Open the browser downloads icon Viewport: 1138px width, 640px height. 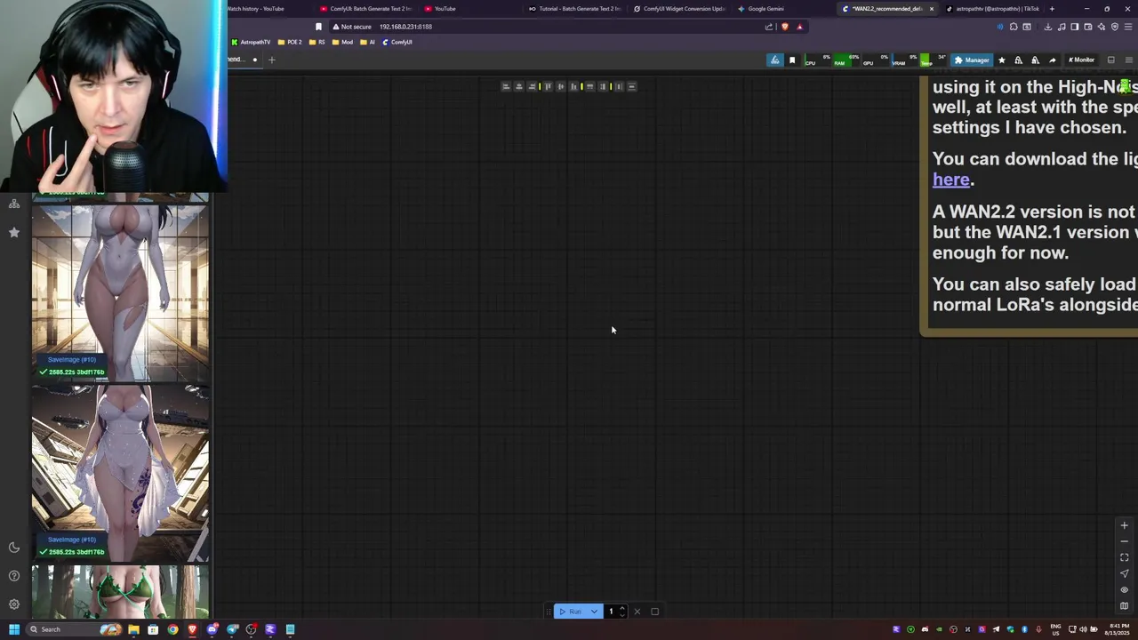[x=1047, y=27]
